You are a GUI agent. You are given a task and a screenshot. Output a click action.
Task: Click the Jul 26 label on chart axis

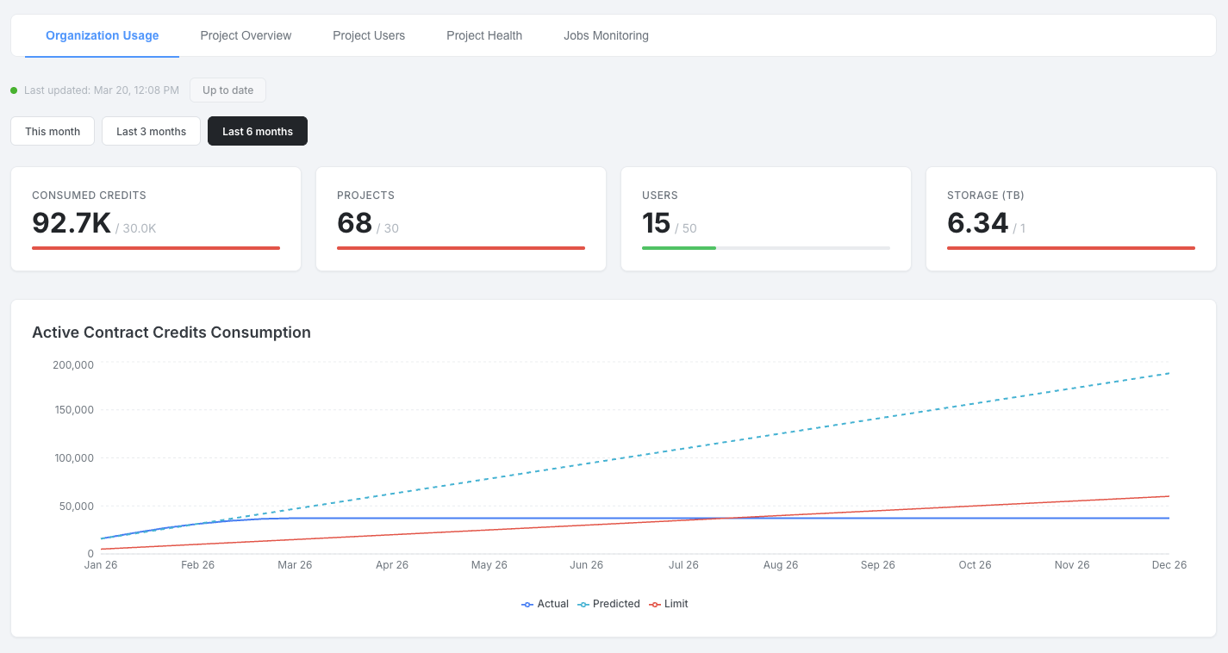click(x=683, y=565)
